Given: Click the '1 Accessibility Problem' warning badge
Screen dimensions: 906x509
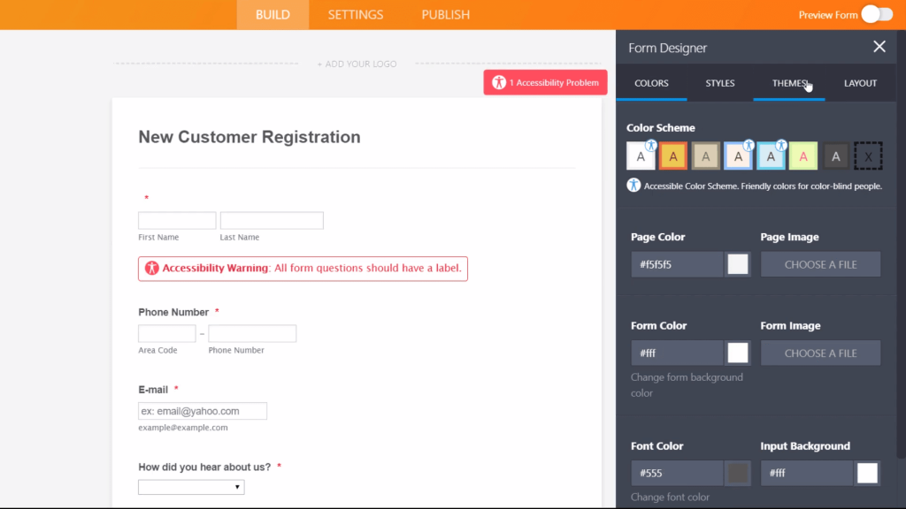Looking at the screenshot, I should (545, 81).
